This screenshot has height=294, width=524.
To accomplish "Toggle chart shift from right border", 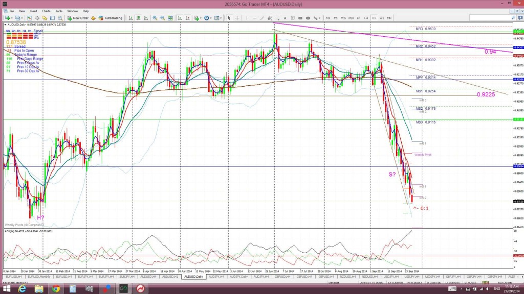I will (187, 18).
